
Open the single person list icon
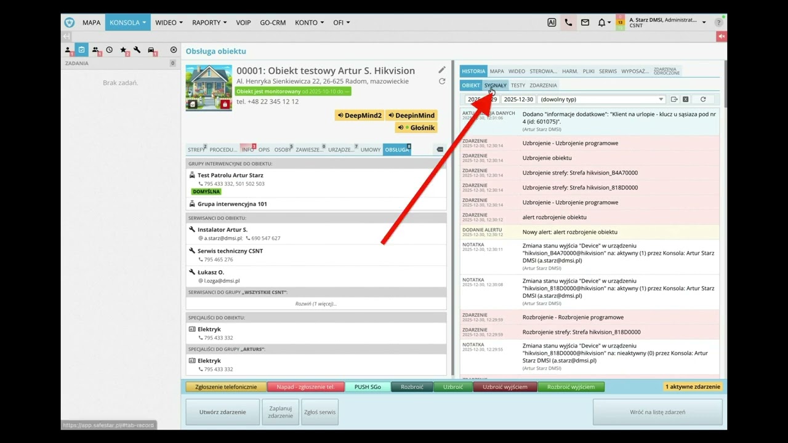click(68, 50)
